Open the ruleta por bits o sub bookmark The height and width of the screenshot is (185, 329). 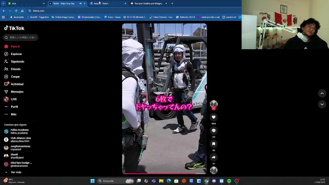tap(208, 17)
